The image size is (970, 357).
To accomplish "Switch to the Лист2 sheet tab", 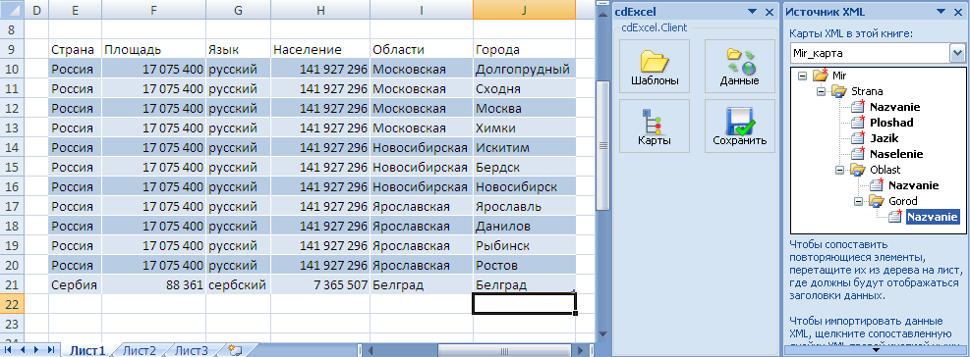I will [x=140, y=350].
